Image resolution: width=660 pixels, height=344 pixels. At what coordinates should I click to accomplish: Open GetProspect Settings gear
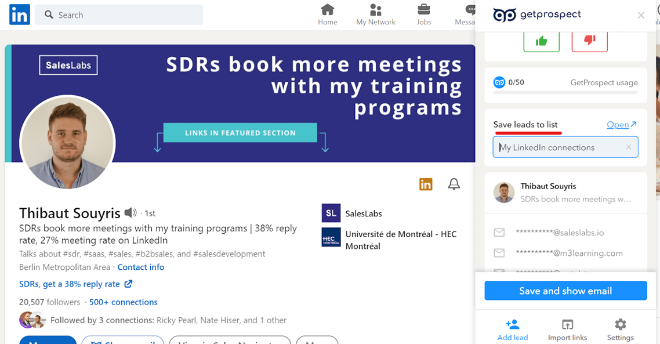pyautogui.click(x=621, y=329)
